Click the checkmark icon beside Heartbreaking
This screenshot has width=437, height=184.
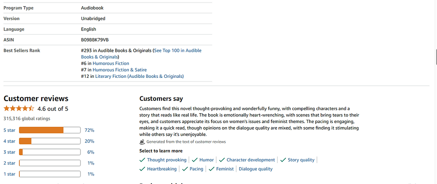[142, 169]
